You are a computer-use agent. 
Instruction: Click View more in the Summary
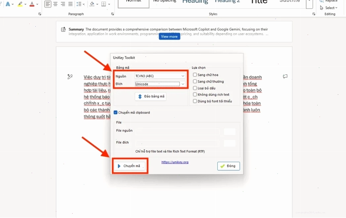pos(169,36)
